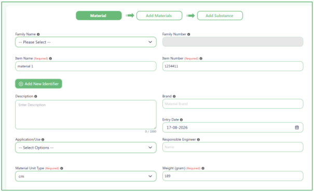Click the Entry Date field showing 17-08-2026
Viewport: 314px width, 192px height.
click(x=233, y=127)
